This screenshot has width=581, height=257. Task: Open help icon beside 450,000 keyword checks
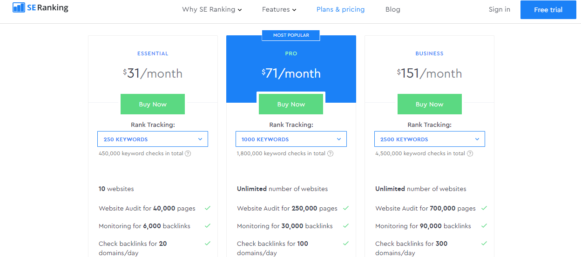coord(188,154)
